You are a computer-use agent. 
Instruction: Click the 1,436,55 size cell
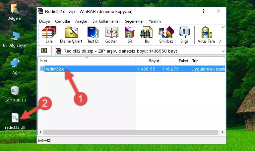pos(146,69)
